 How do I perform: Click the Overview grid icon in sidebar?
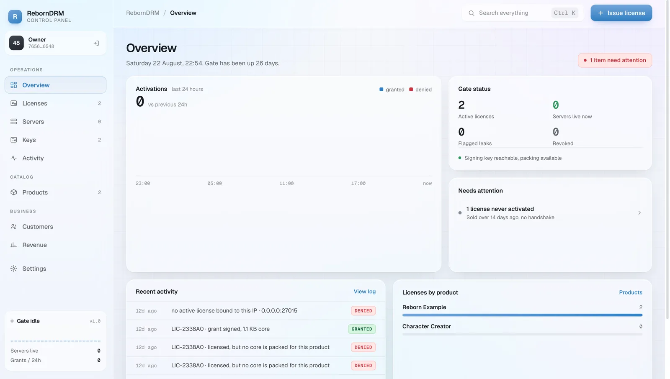point(14,85)
